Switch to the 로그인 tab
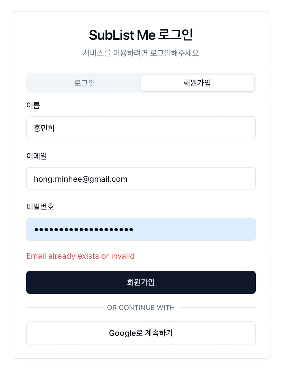This screenshot has width=282, height=371. coord(84,83)
